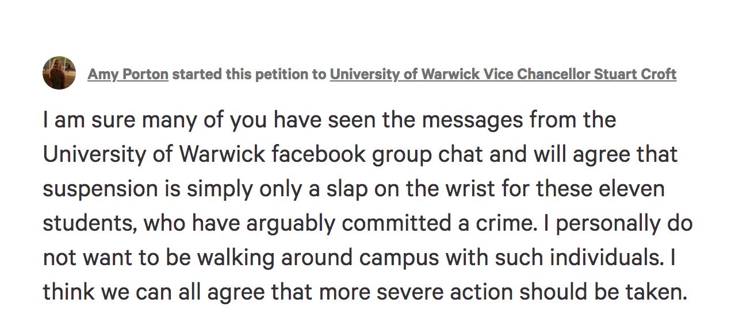Image resolution: width=735 pixels, height=334 pixels.
Task: Open the Amy Porton profile link
Action: [128, 74]
